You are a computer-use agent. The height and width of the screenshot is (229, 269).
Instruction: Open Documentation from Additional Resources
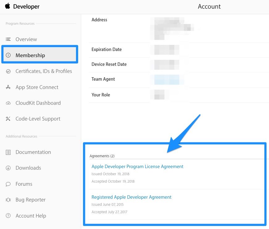(x=33, y=152)
